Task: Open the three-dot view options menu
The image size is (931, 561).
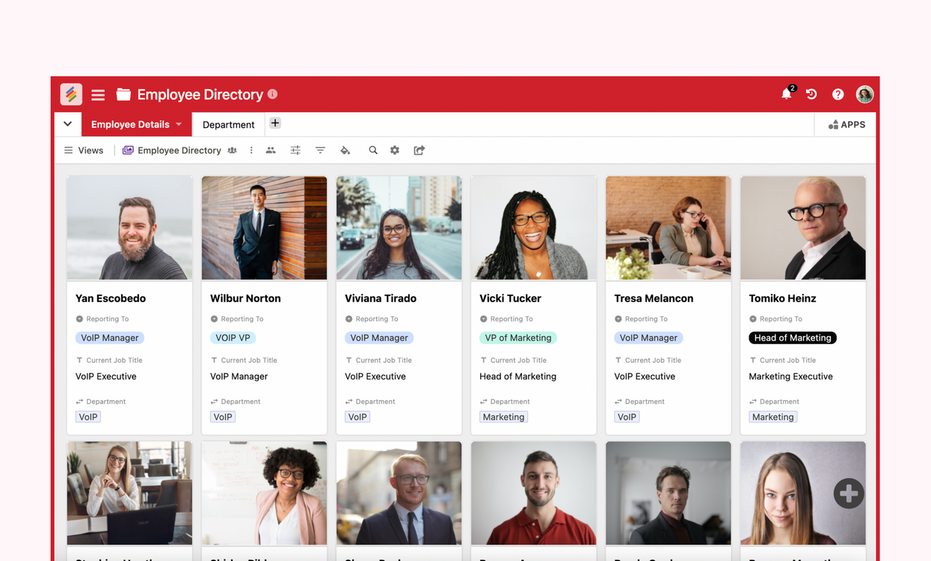Action: click(x=251, y=150)
